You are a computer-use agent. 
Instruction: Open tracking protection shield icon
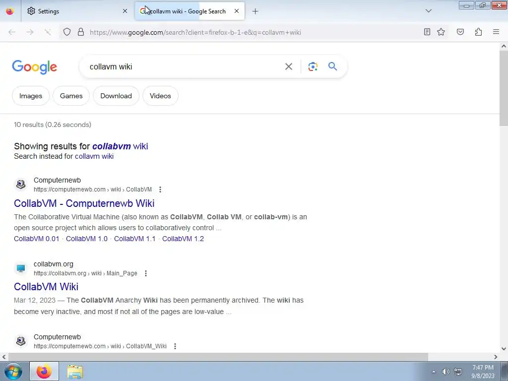pos(67,32)
